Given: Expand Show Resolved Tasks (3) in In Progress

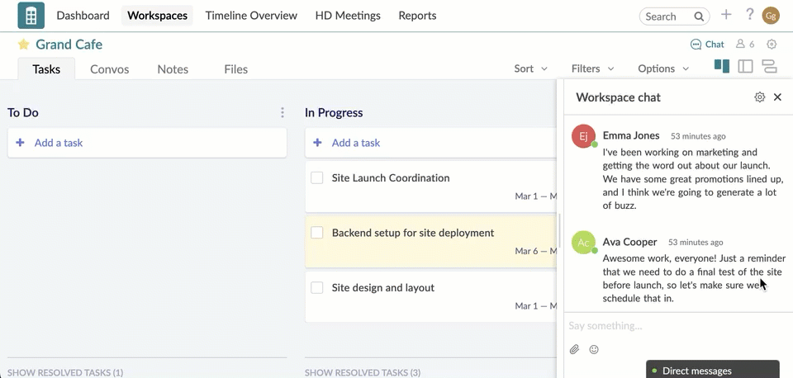Looking at the screenshot, I should (x=363, y=372).
